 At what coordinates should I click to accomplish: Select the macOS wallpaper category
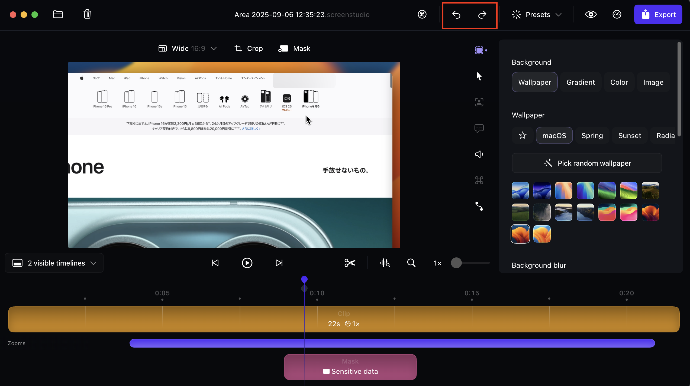click(x=554, y=135)
